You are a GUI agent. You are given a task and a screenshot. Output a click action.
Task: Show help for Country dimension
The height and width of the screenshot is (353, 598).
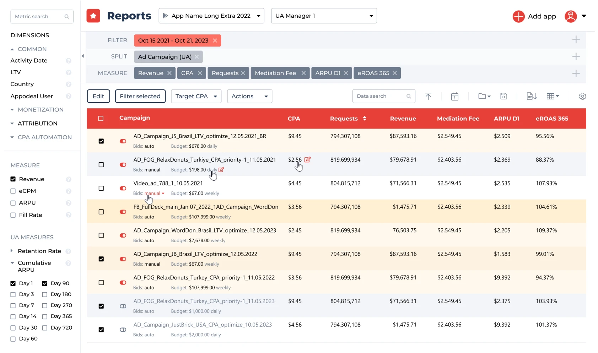click(69, 85)
